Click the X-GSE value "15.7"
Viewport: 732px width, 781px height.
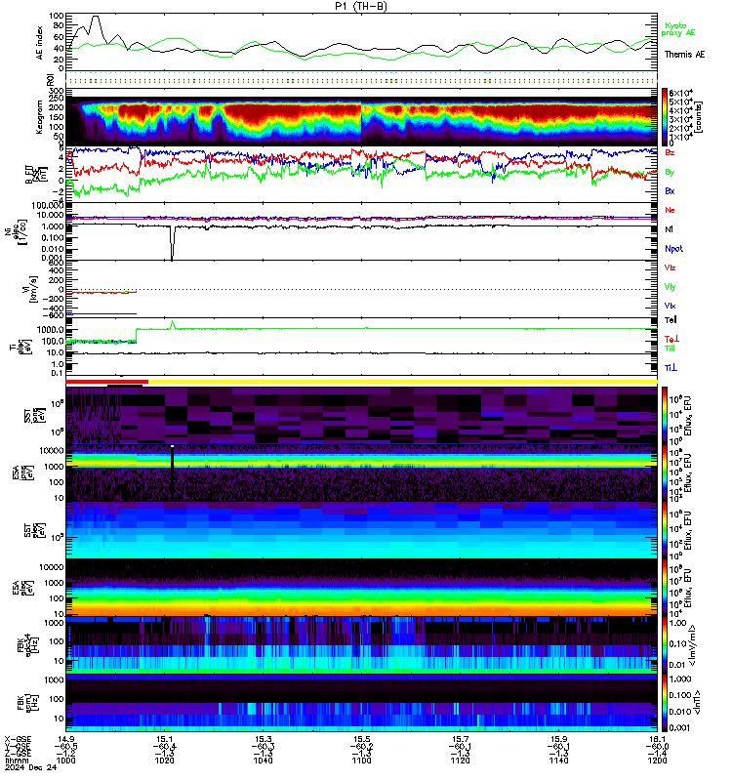coord(460,739)
